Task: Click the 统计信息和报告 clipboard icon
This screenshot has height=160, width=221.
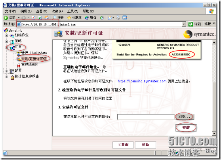Action: pos(12,77)
